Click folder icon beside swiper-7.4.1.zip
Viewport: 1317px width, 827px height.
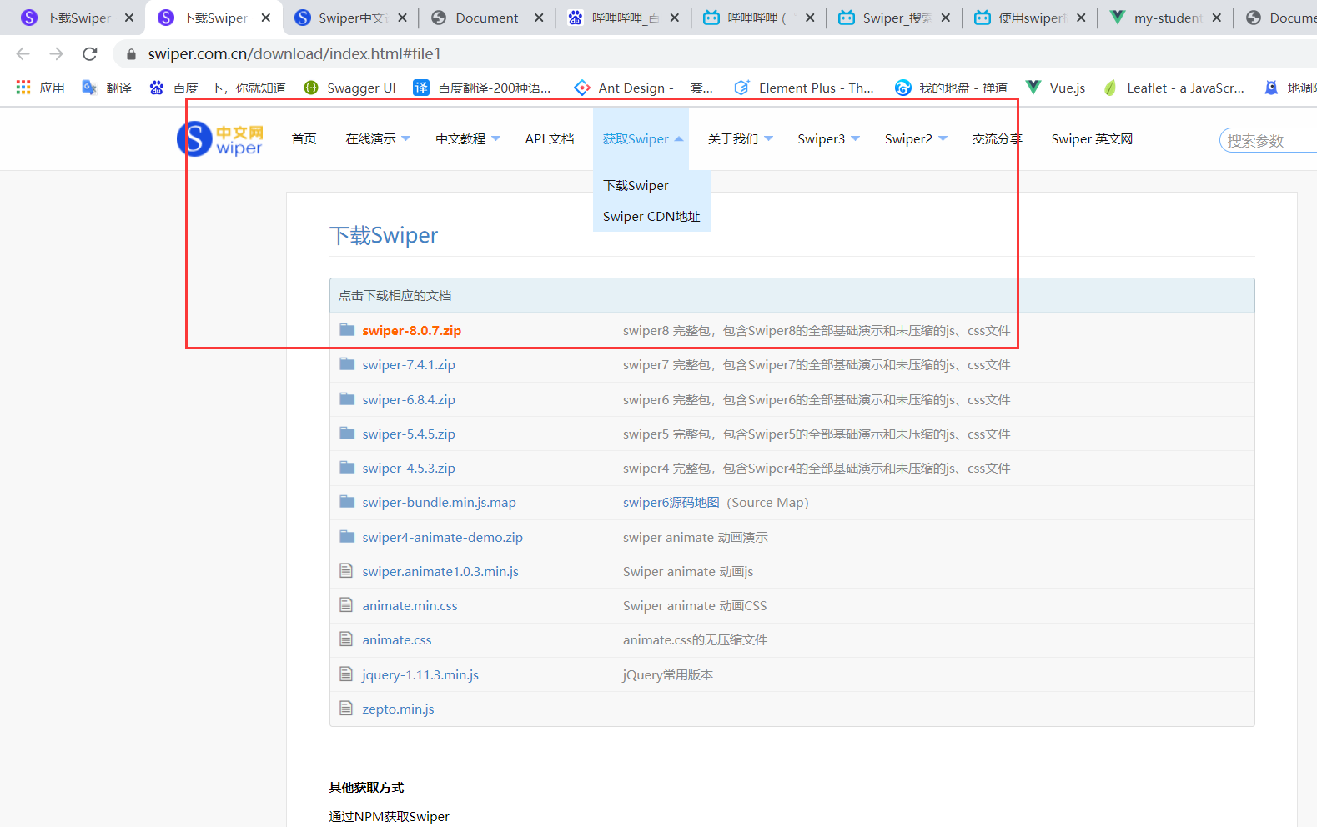347,364
